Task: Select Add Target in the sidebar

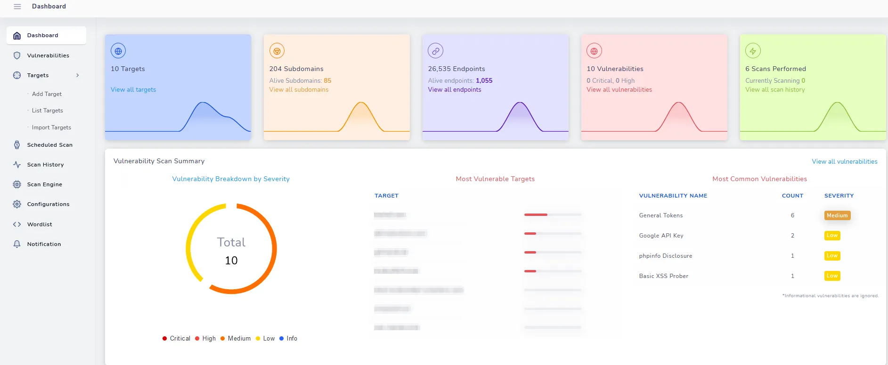Action: pos(47,94)
